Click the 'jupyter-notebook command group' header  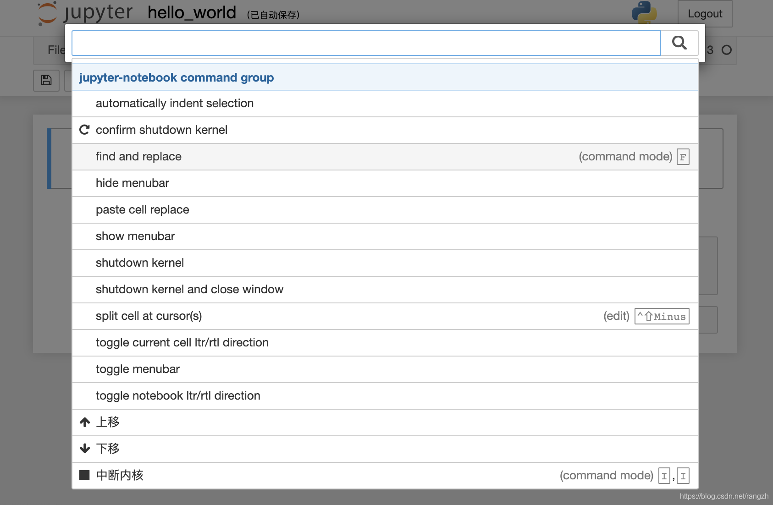385,77
